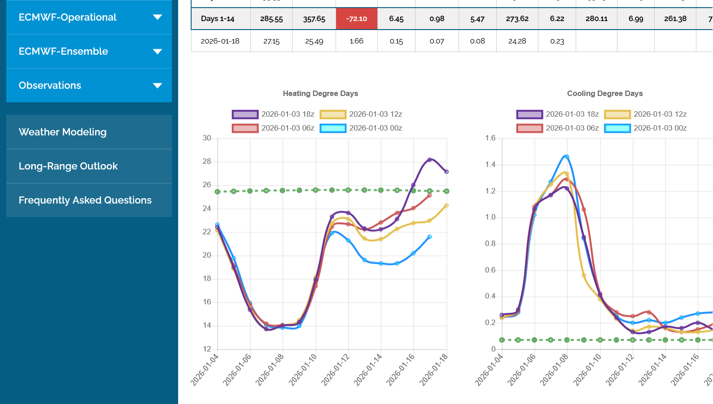Expand the Observations dropdown arrow
Screen dimensions: 713x404
(x=157, y=86)
